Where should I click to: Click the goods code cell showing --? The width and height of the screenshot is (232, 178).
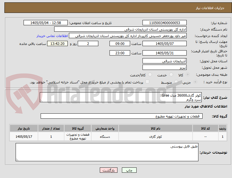coord(206,137)
